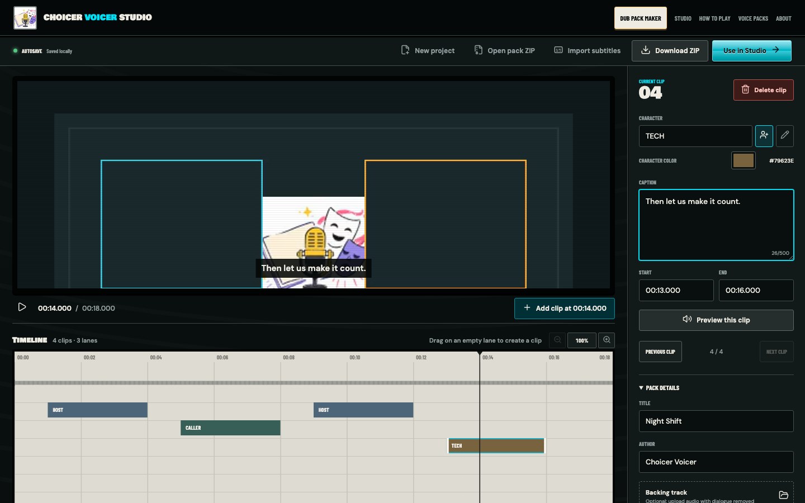Image resolution: width=805 pixels, height=503 pixels.
Task: Click the play button under the video preview
Action: pyautogui.click(x=22, y=307)
